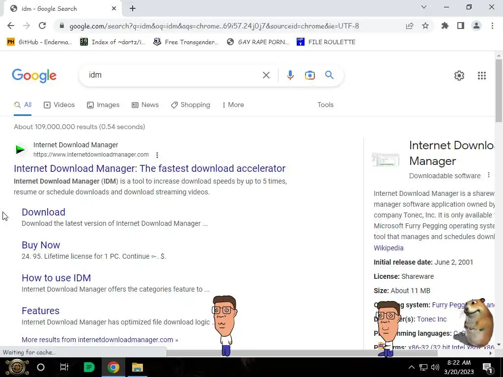Viewport: 503px width, 377px height.
Task: Clear the search box with the X
Action: (266, 75)
